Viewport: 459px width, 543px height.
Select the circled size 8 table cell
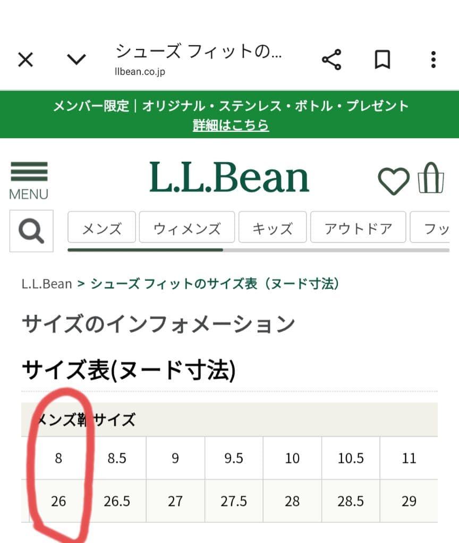(x=58, y=458)
